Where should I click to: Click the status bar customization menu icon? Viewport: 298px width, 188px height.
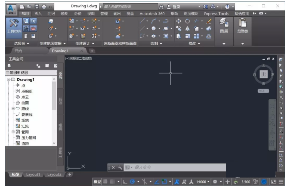click(x=281, y=182)
